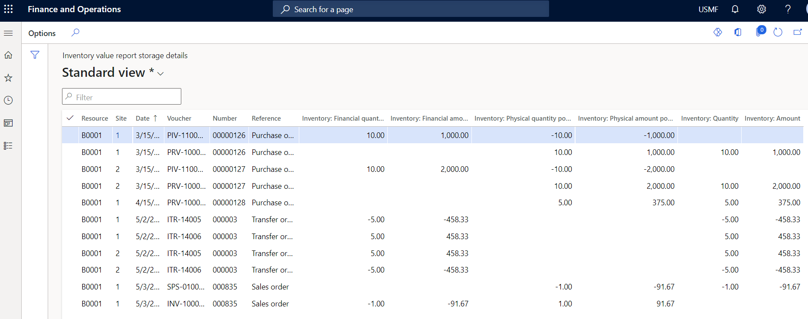This screenshot has height=319, width=808.
Task: Open the Options menu tab
Action: coord(42,33)
